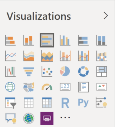Image resolution: width=115 pixels, height=127 pixels.
Task: Choose the pie chart visual
Action: click(x=65, y=71)
